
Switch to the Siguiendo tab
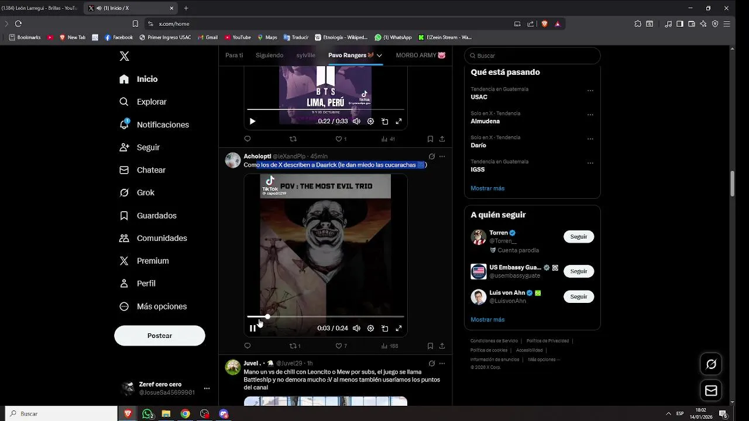click(x=269, y=55)
